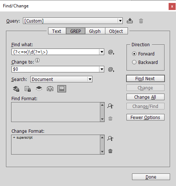Expand Change to history dropdown arrow
Viewport: 176px width, 186px height.
[x=102, y=69]
